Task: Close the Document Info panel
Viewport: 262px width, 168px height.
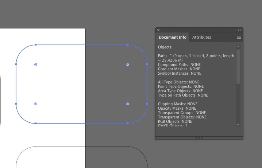Action: coord(158,30)
